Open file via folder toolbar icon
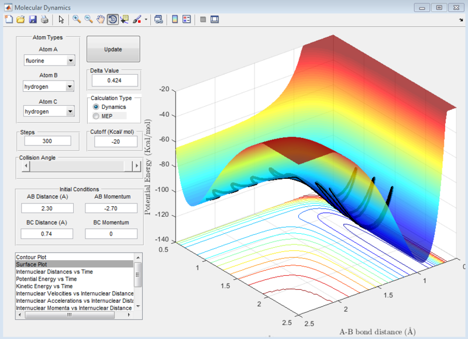 point(20,20)
